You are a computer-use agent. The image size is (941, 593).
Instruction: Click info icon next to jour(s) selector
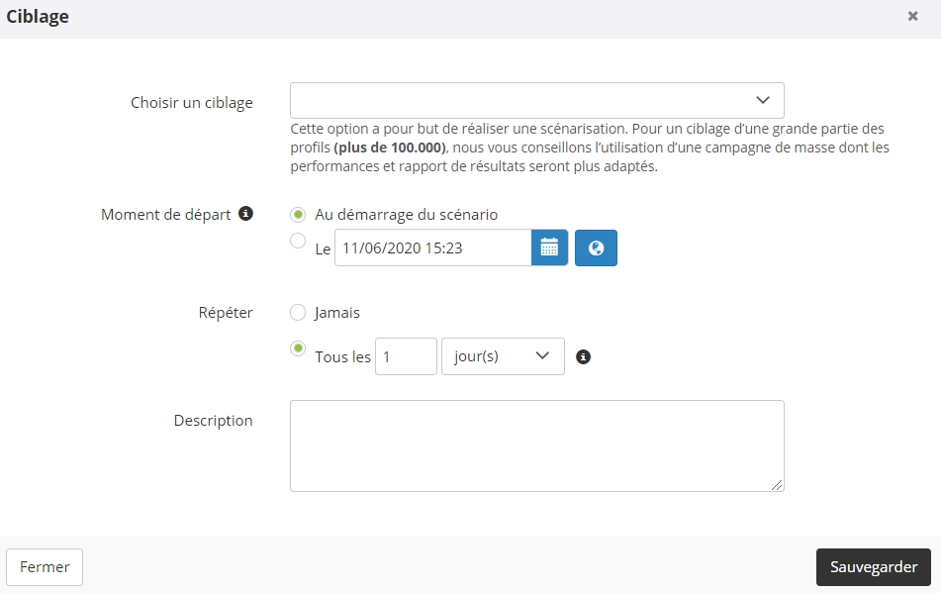584,357
